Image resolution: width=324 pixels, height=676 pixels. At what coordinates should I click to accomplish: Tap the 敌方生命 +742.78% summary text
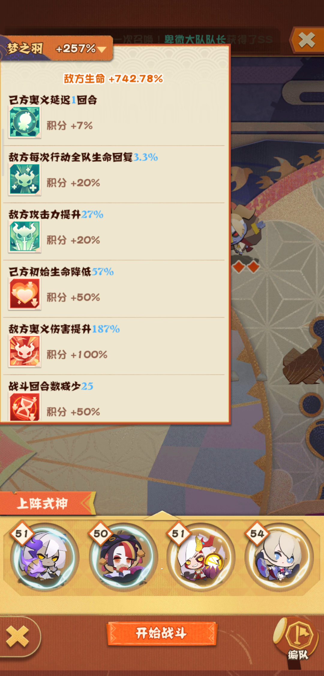click(113, 79)
